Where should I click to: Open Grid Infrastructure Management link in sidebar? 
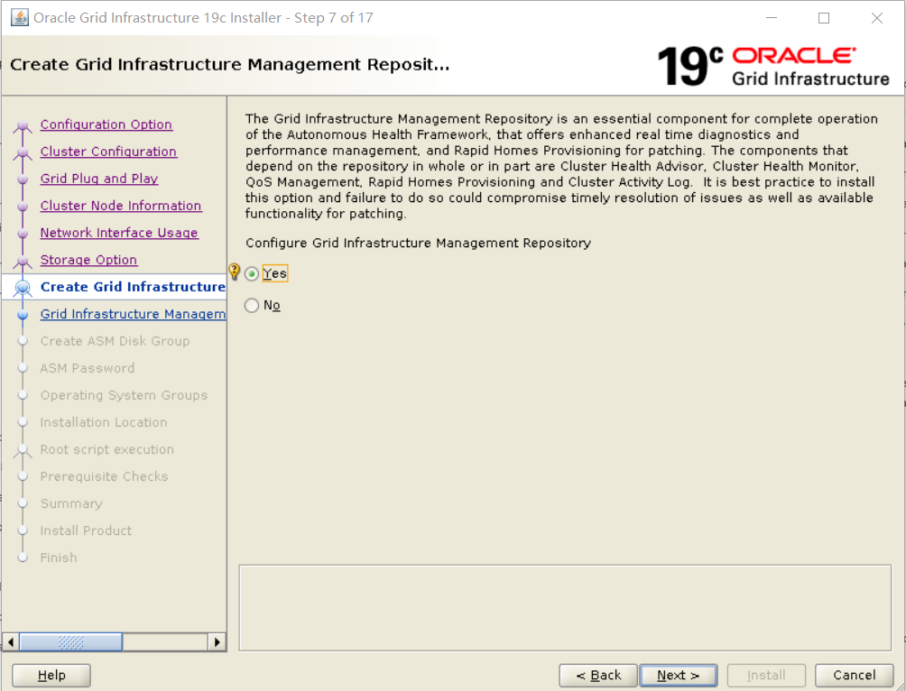pos(133,314)
